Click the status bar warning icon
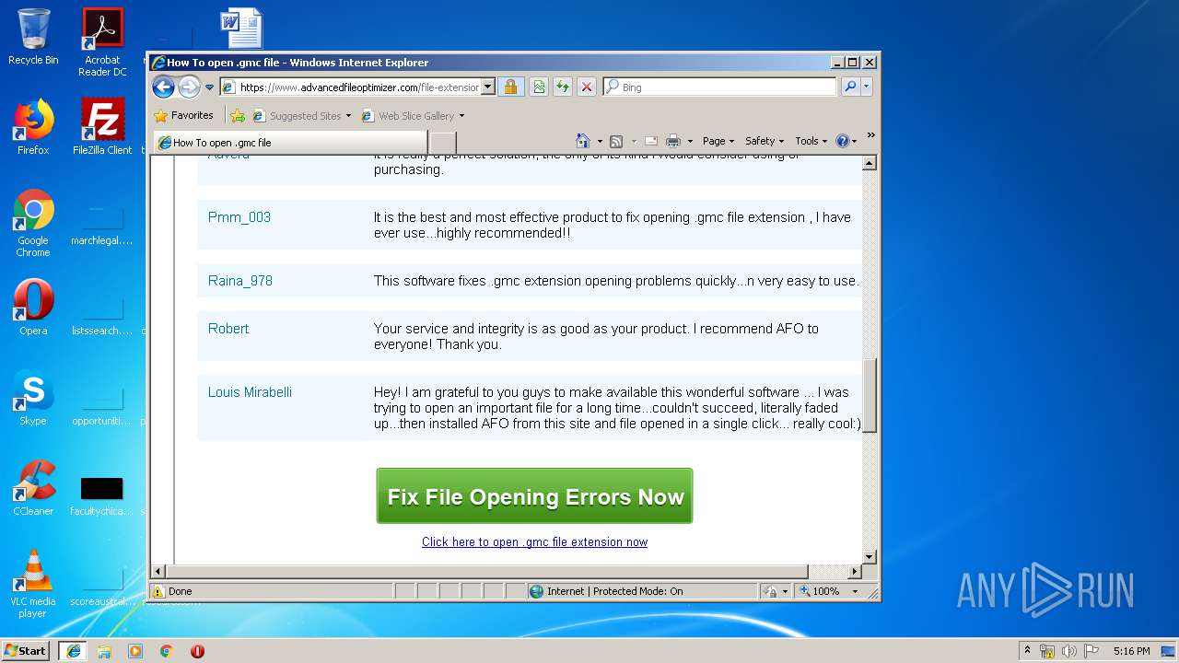 coord(158,591)
